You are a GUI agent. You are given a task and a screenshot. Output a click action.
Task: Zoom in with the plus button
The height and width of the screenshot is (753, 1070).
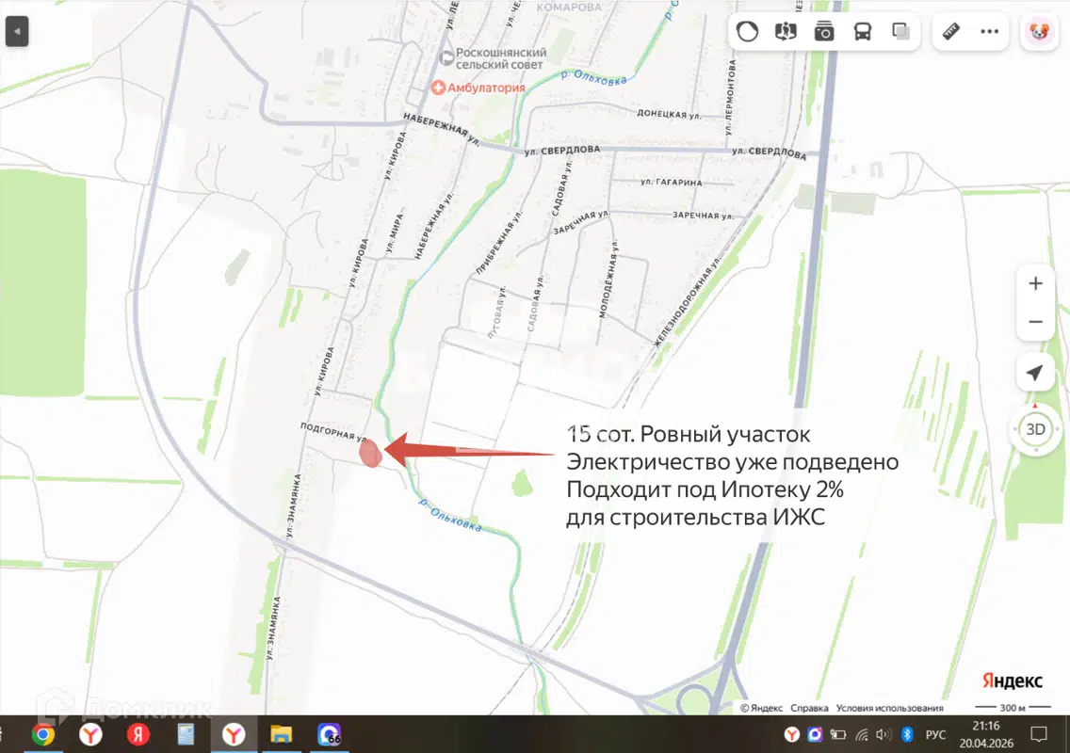coord(1035,283)
